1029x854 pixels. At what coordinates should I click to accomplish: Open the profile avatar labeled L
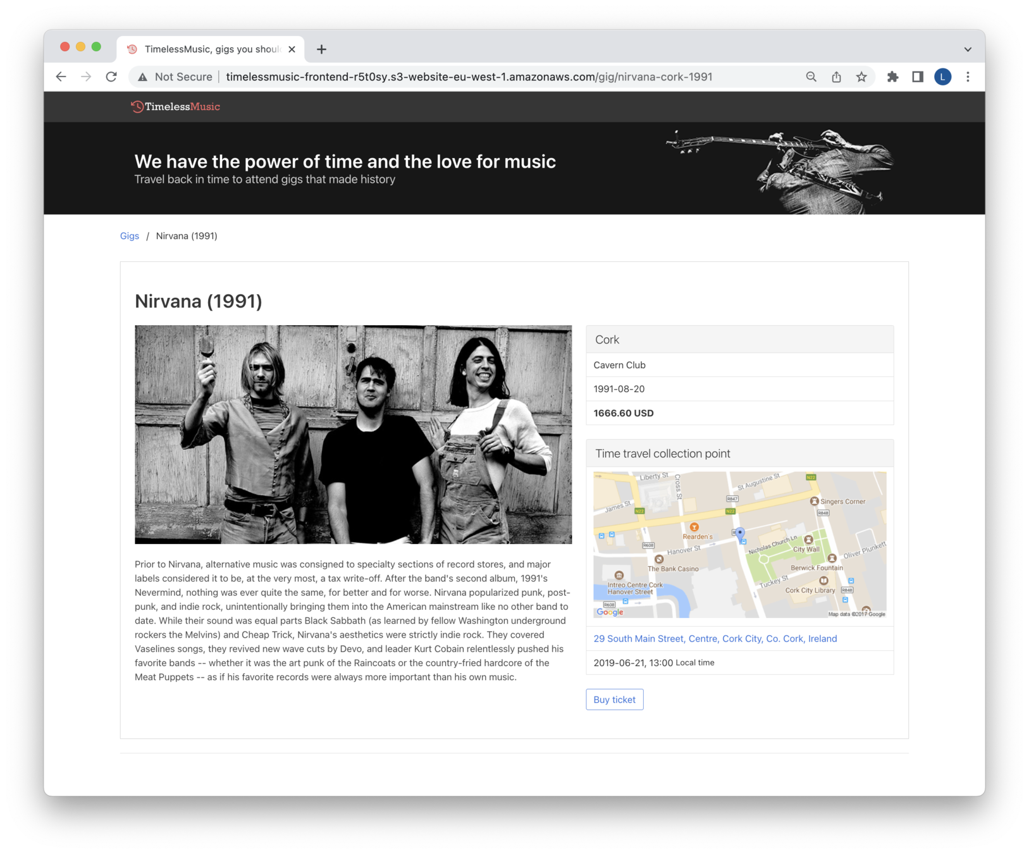[942, 77]
